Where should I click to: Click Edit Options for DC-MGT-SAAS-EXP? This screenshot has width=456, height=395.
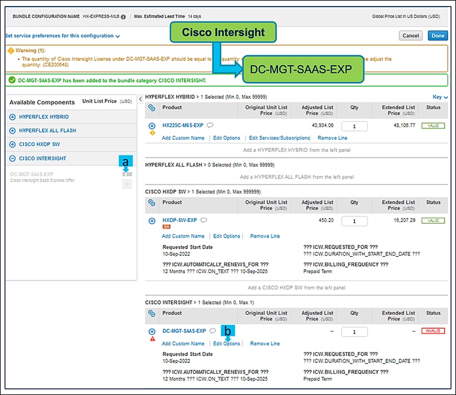coord(227,344)
